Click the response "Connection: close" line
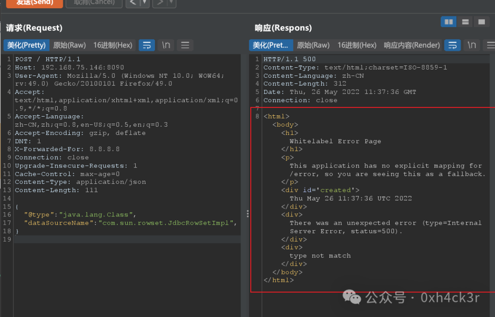The width and height of the screenshot is (495, 317). pos(300,100)
